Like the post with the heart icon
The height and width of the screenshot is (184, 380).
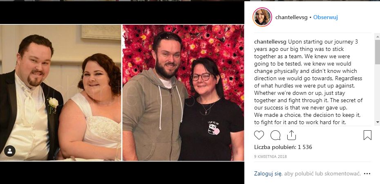tap(259, 135)
